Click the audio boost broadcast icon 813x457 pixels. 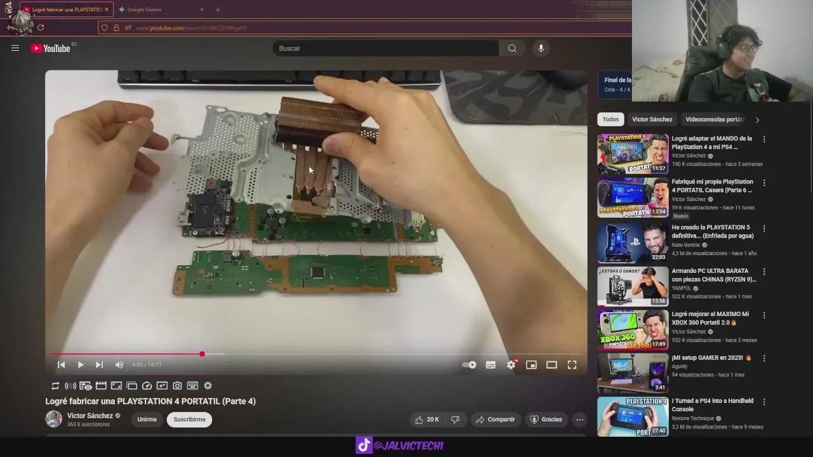click(x=71, y=385)
